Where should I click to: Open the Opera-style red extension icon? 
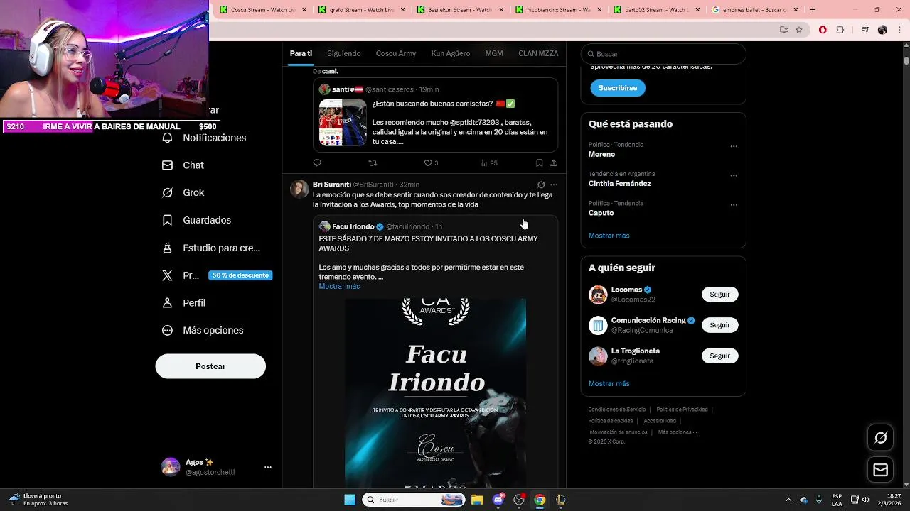[x=823, y=30]
